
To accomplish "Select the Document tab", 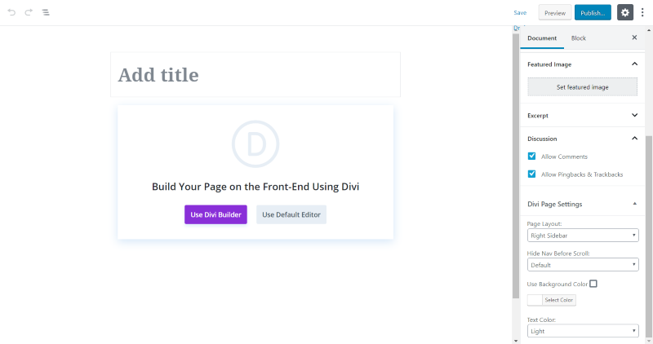I will pos(542,37).
